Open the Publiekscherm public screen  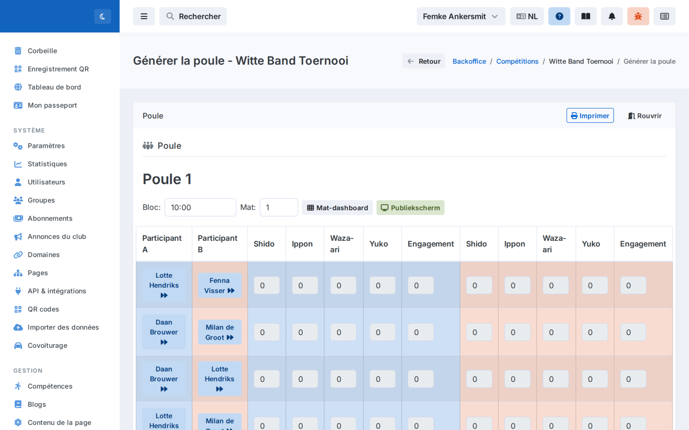410,208
